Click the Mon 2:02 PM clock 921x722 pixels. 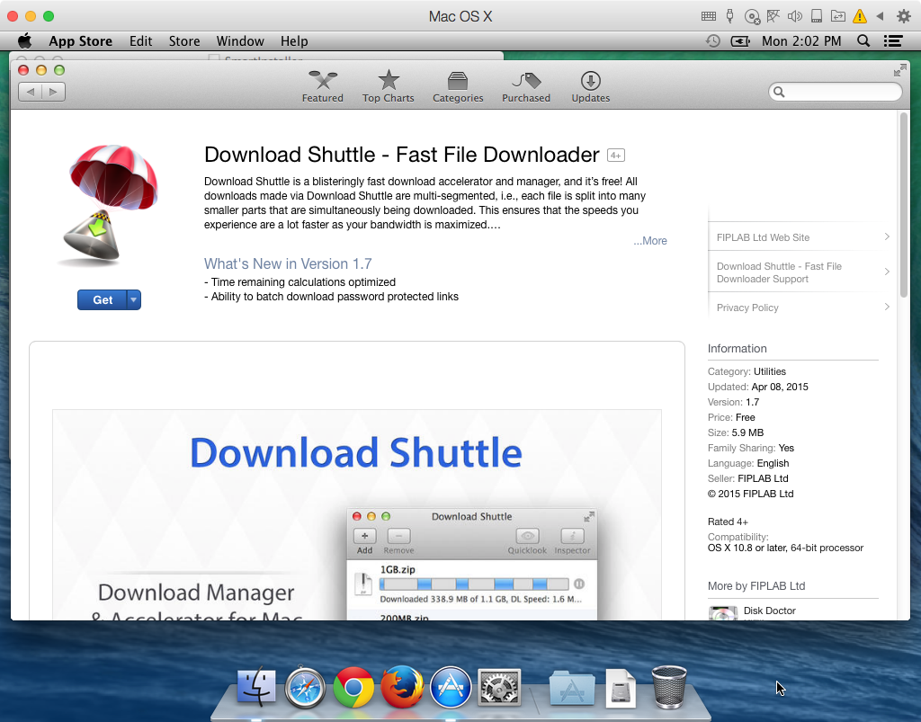click(801, 41)
